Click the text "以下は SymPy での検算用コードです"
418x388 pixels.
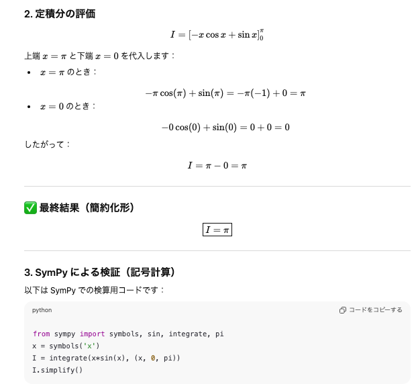pyautogui.click(x=94, y=290)
